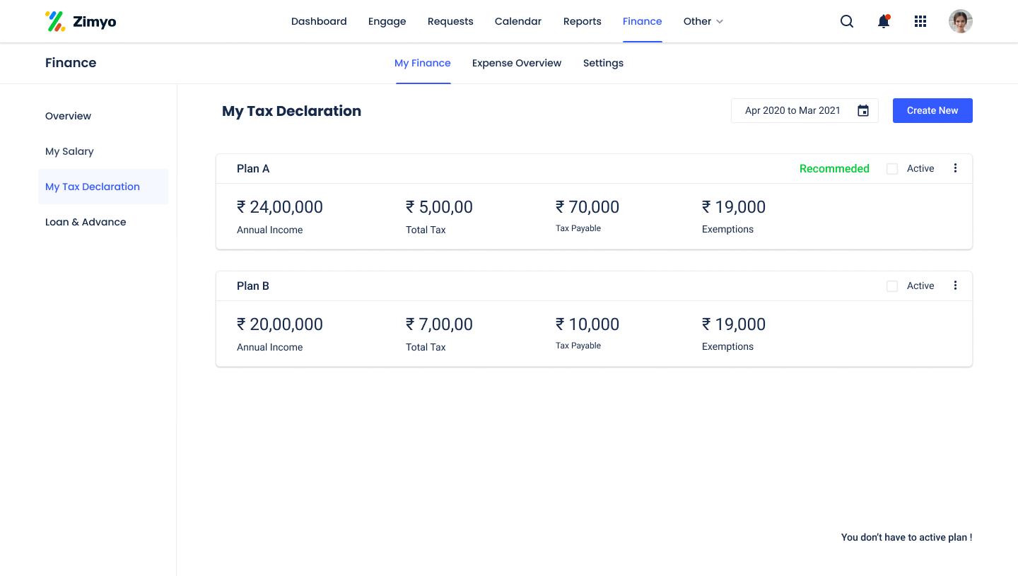Open the user profile avatar
1018x576 pixels.
[x=960, y=21]
